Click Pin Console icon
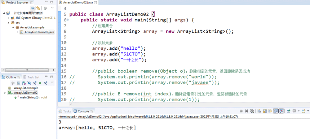Viewport: 310px width, 139px height. pyautogui.click(x=289, y=111)
